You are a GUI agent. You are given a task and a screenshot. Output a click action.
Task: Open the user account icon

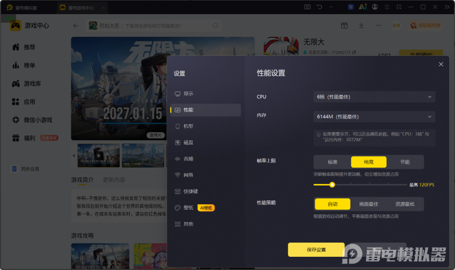[x=375, y=7]
